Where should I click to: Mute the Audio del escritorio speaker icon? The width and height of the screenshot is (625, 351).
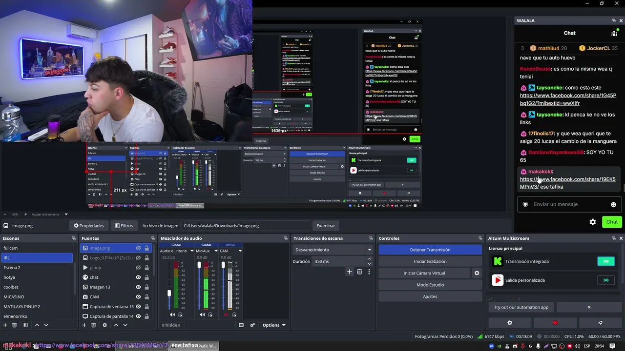pyautogui.click(x=172, y=315)
